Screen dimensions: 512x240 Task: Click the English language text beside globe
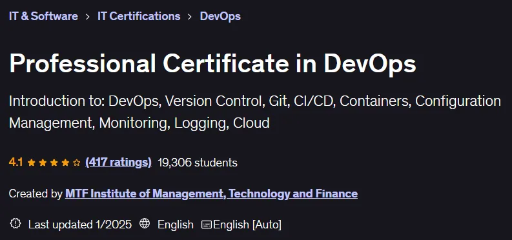click(176, 225)
